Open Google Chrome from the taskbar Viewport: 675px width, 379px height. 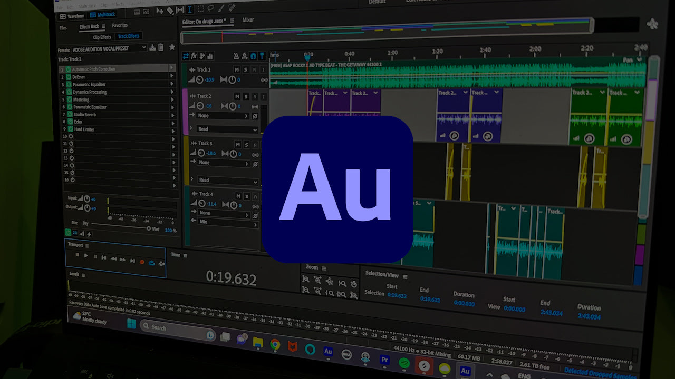(x=275, y=344)
